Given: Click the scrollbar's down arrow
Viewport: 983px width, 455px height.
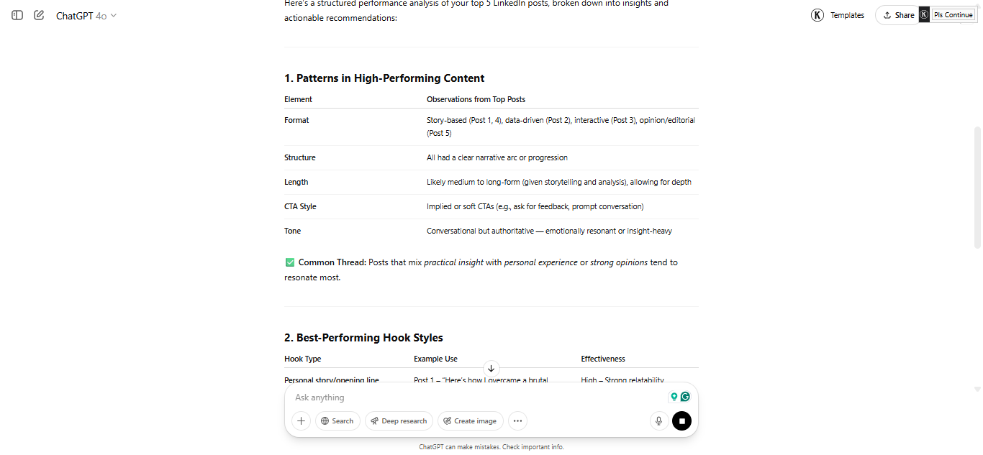Looking at the screenshot, I should point(977,390).
